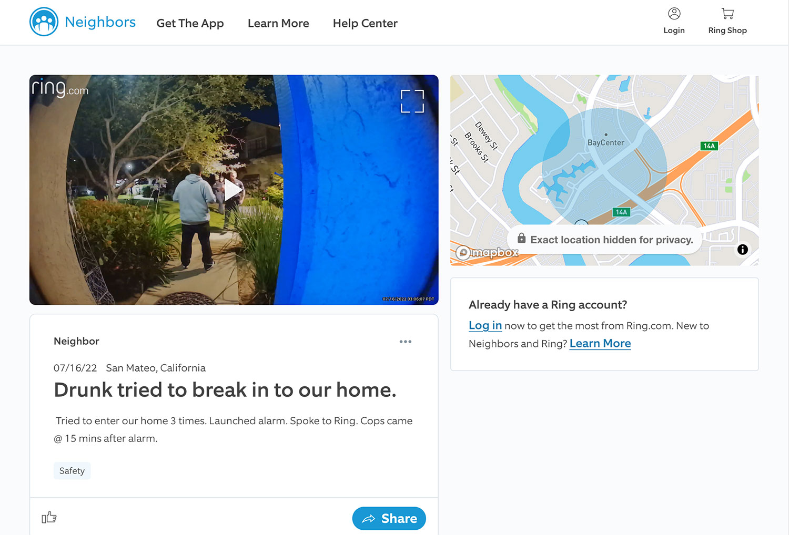The width and height of the screenshot is (789, 535).
Task: Click the BayCenter label on the map
Action: pos(605,142)
